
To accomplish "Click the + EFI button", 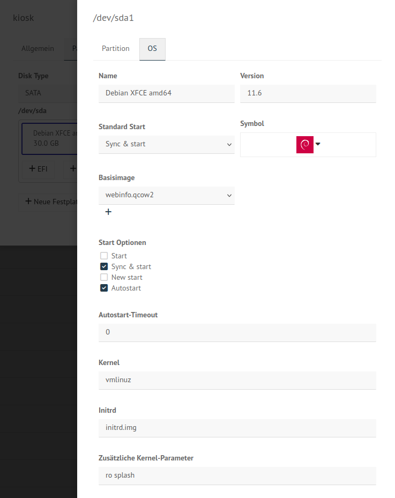I will 38,168.
